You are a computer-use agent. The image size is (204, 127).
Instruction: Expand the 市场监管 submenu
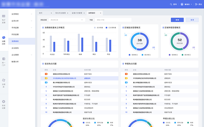point(31,28)
